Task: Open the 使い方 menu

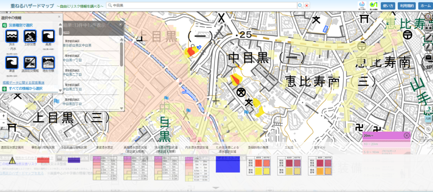Action: [x=388, y=6]
